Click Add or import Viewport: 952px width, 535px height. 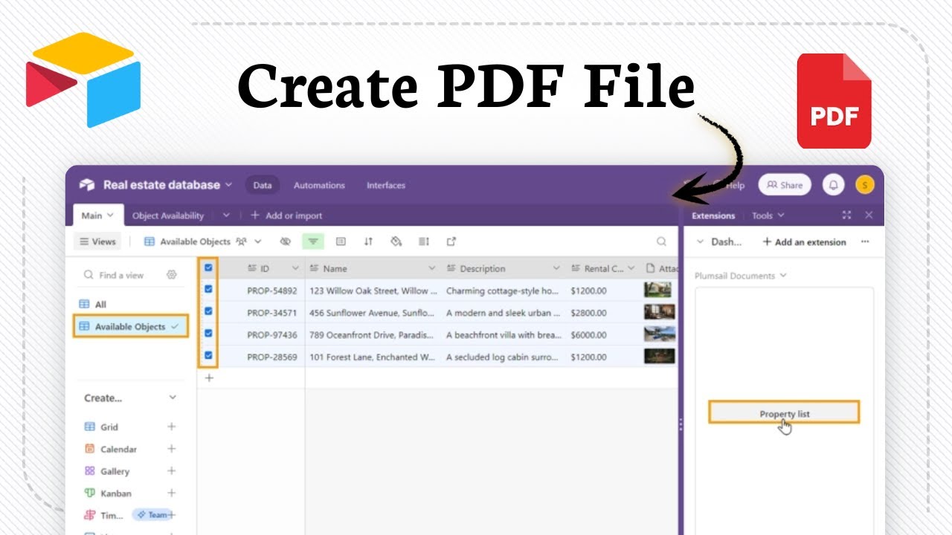(286, 215)
